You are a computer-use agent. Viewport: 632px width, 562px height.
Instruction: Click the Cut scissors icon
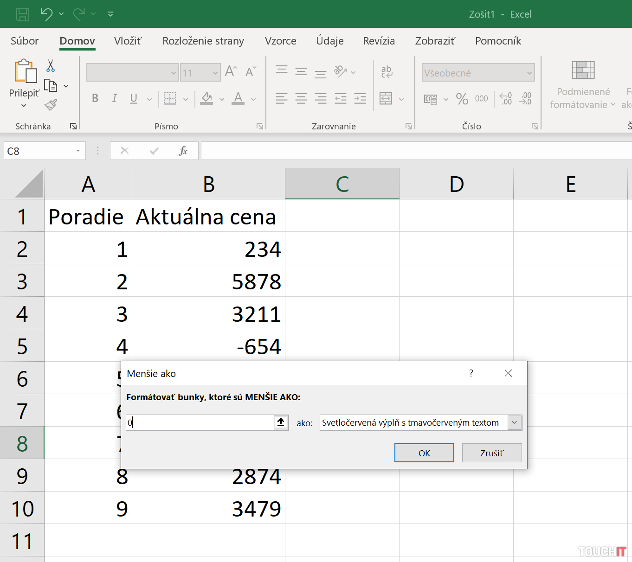[51, 66]
